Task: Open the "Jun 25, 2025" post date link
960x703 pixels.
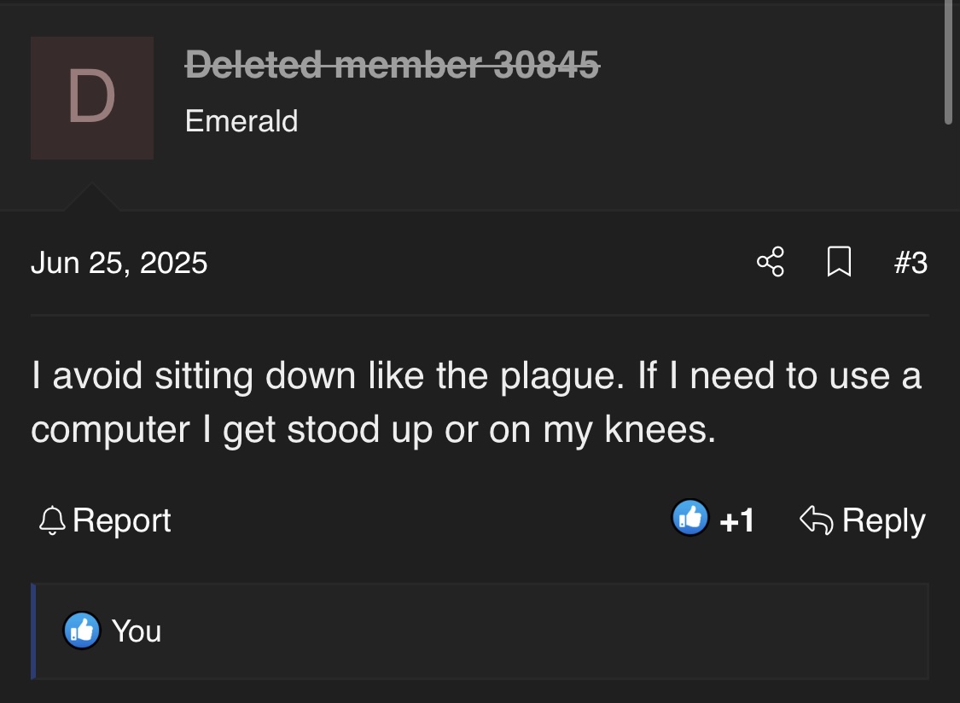Action: (119, 262)
